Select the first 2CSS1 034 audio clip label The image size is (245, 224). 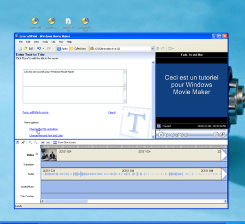click(48, 171)
